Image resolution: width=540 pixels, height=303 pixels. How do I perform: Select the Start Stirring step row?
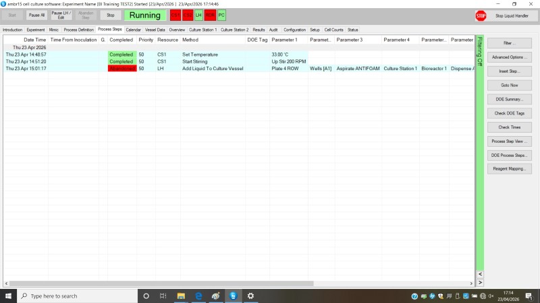(239, 61)
